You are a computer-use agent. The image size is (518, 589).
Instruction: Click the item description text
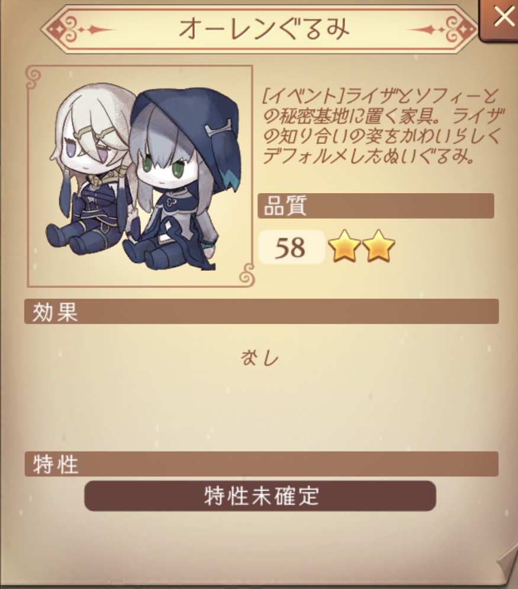click(x=382, y=127)
